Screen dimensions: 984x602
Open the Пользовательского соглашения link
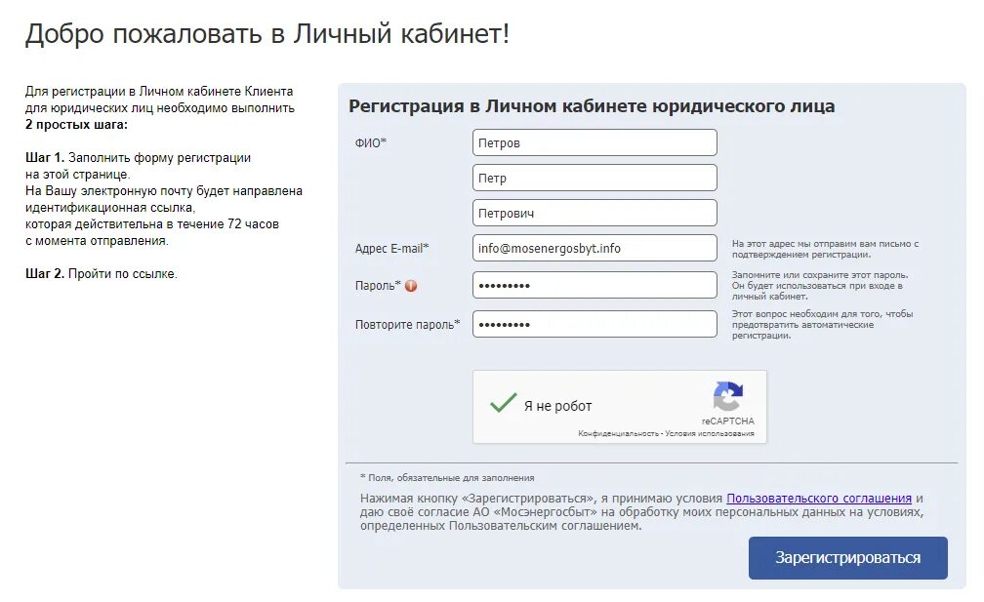[x=819, y=498]
